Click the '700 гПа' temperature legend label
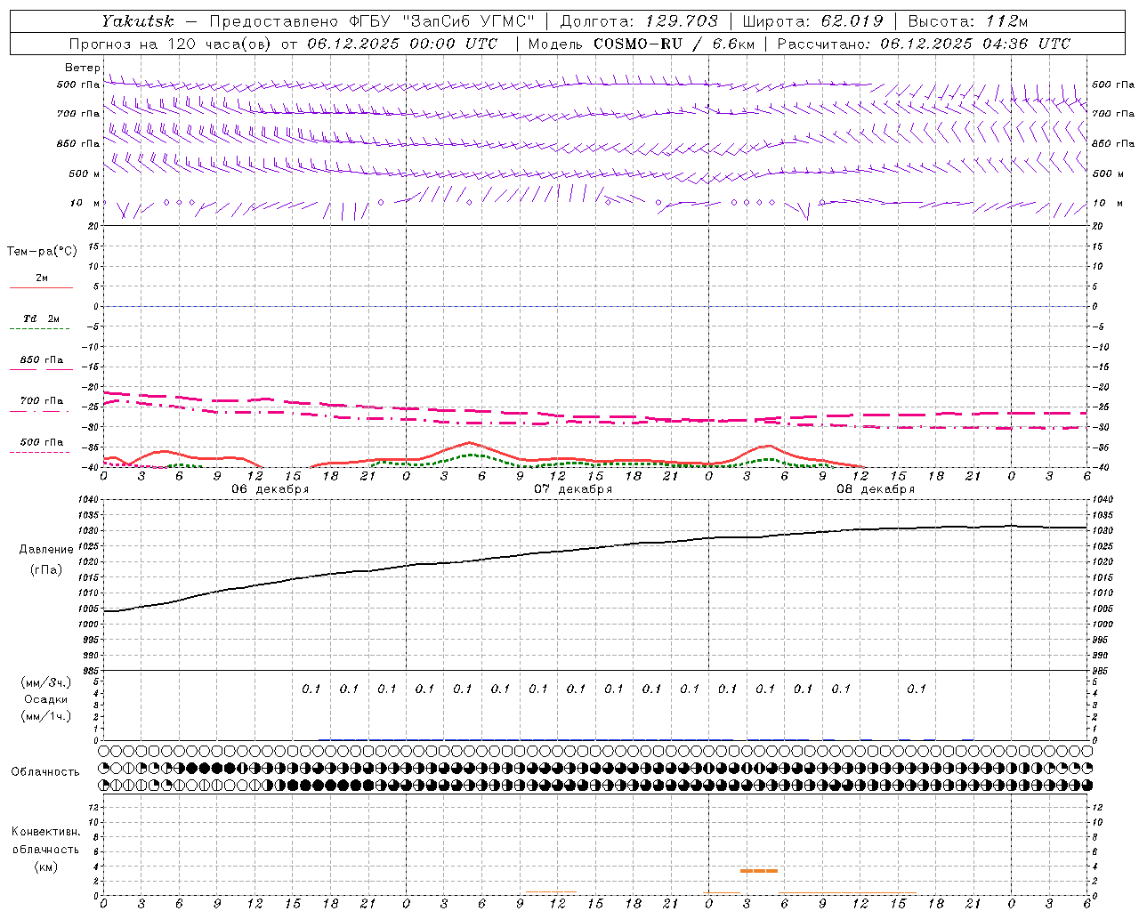Viewport: 1139px width, 911px height. 42,400
